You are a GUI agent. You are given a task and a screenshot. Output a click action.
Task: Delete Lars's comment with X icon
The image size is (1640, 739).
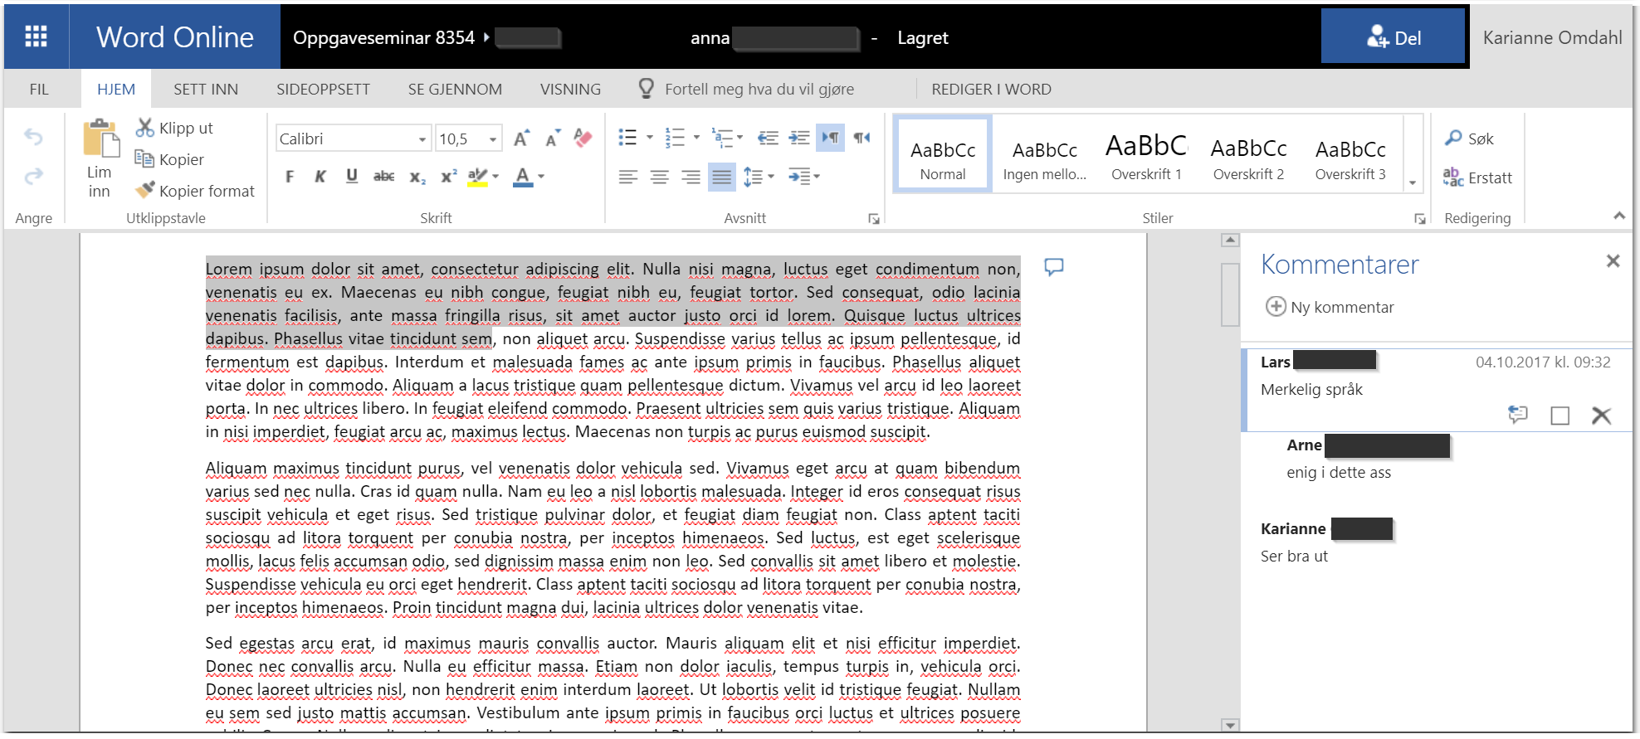(1601, 416)
